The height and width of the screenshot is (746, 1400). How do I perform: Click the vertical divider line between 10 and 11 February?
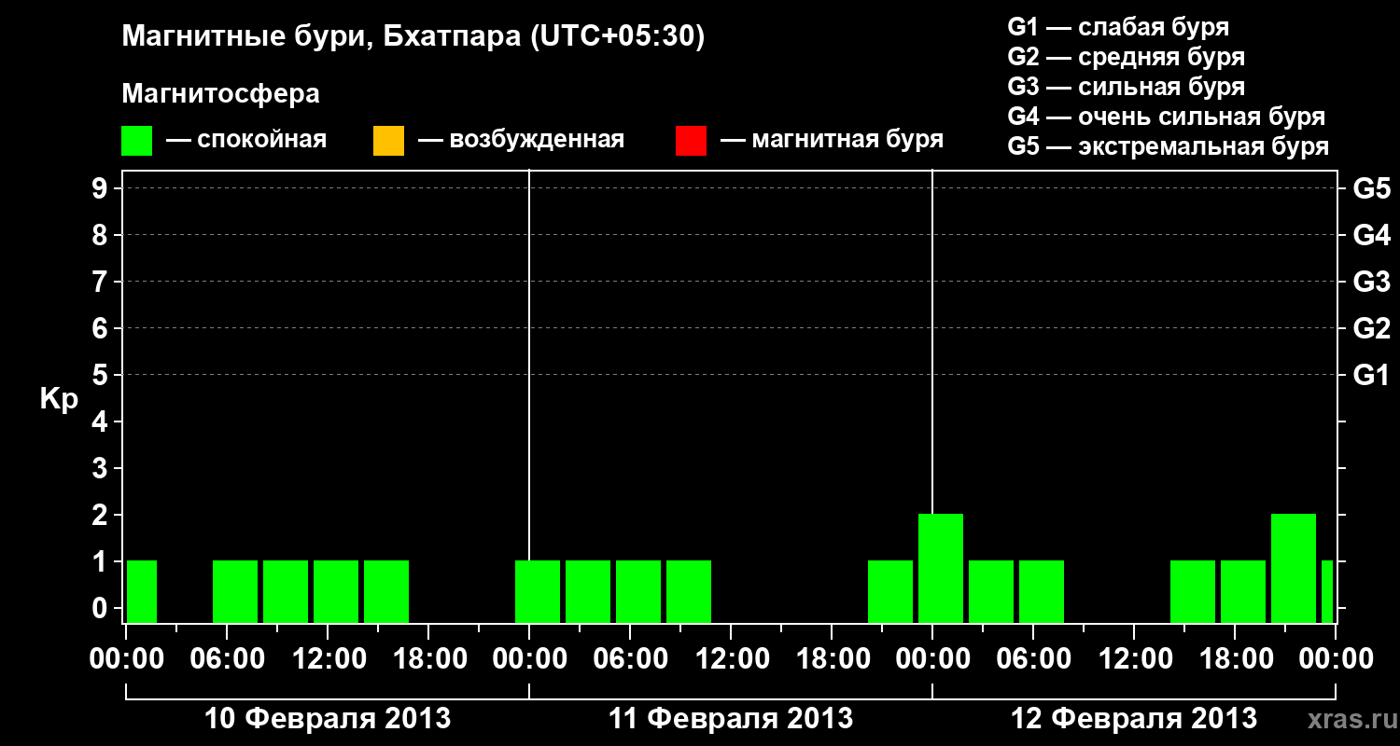point(529,396)
